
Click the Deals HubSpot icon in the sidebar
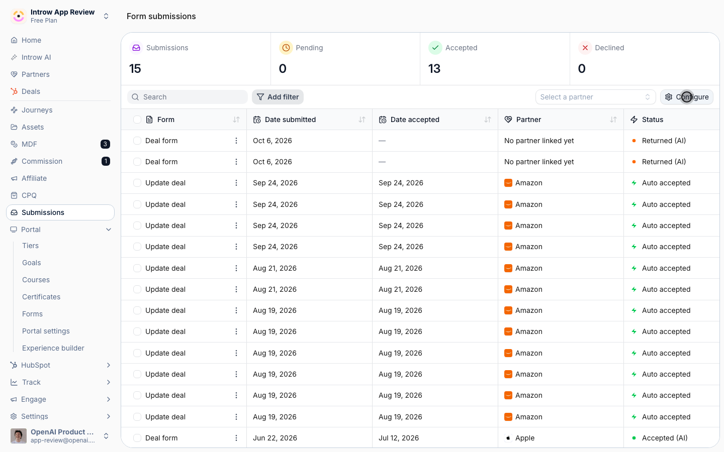pyautogui.click(x=14, y=91)
